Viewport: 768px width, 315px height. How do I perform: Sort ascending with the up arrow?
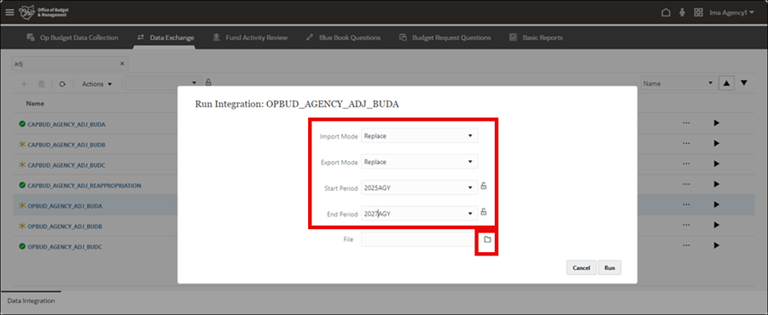[726, 83]
